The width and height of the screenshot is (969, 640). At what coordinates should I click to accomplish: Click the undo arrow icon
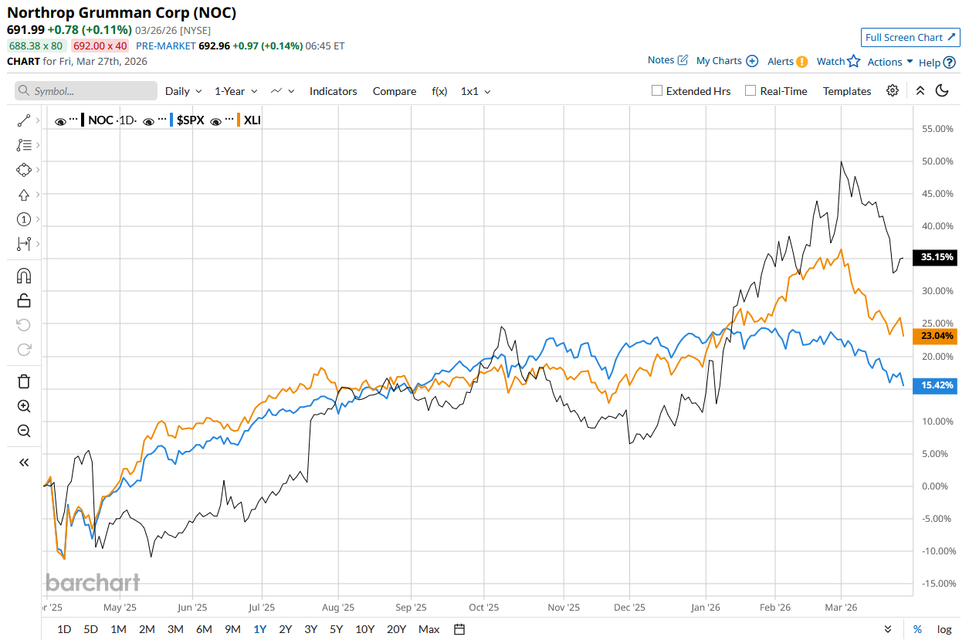click(x=23, y=325)
